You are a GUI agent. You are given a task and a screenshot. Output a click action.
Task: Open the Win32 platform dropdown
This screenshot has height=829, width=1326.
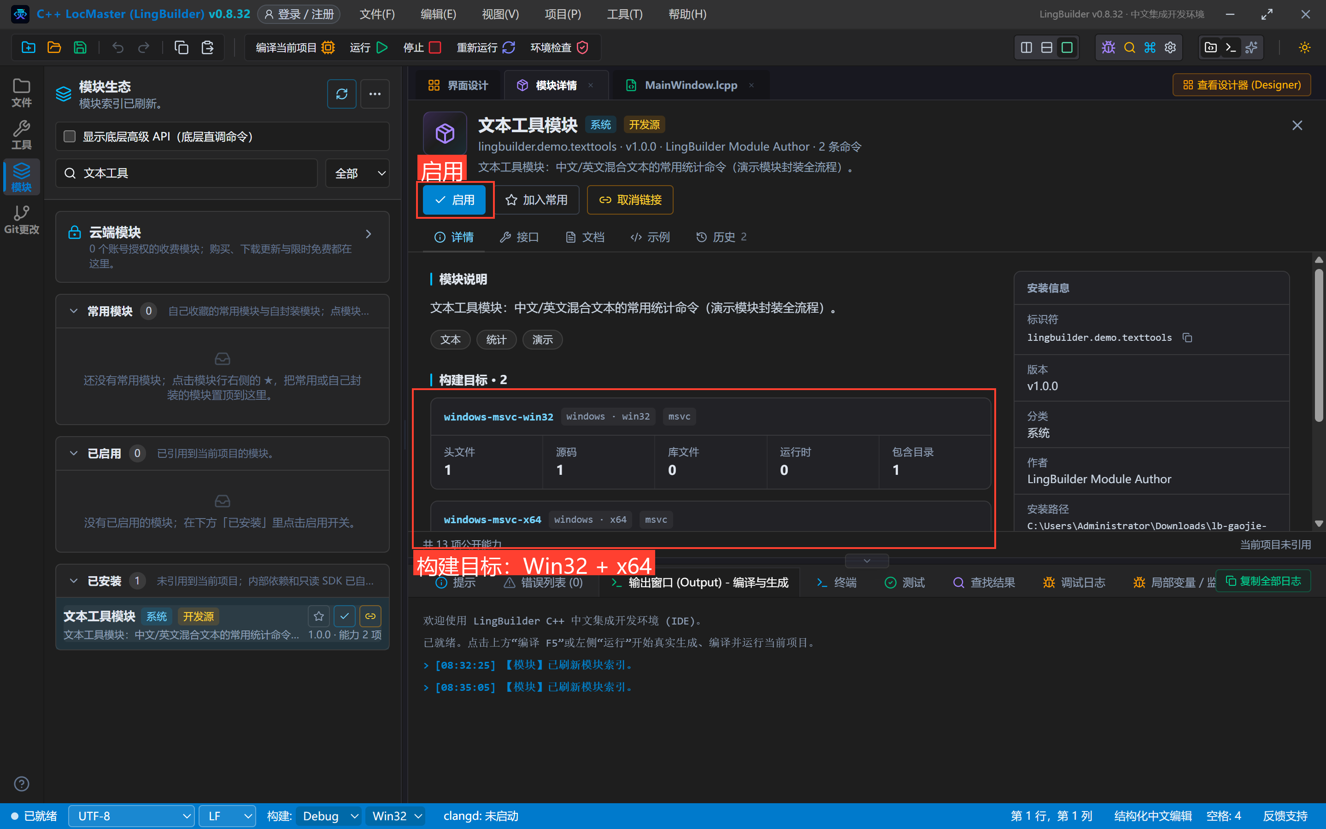pos(395,816)
